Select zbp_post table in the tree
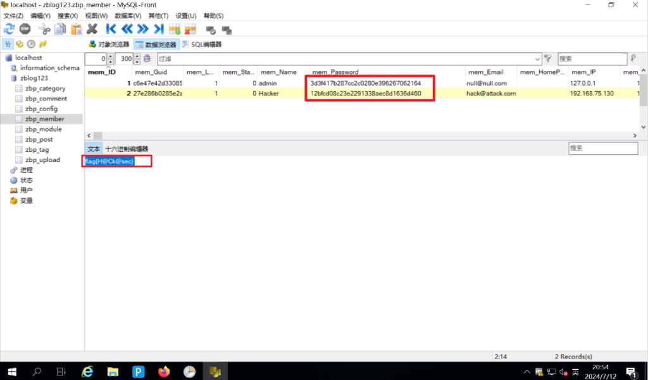 coord(39,139)
